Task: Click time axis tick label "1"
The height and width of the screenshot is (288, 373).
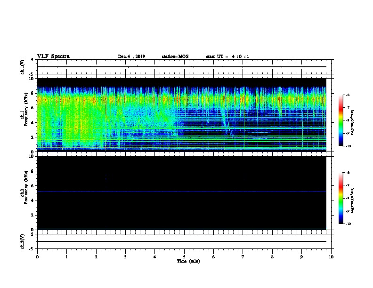Action: (x=66, y=257)
